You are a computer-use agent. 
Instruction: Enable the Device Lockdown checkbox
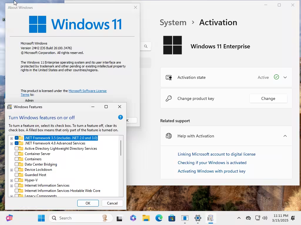pyautogui.click(x=16, y=170)
